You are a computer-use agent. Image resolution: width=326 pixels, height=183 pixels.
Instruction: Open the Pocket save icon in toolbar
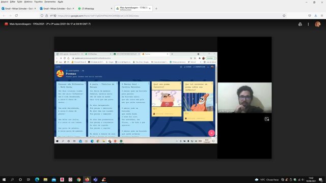click(x=310, y=16)
